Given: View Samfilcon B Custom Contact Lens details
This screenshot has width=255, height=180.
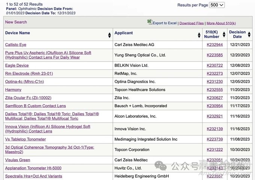Looking at the screenshot, I should pos(35,106).
